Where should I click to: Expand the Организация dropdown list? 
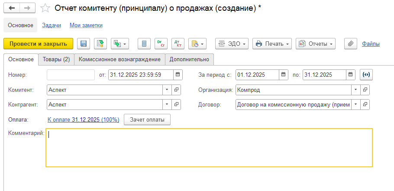pos(355,90)
